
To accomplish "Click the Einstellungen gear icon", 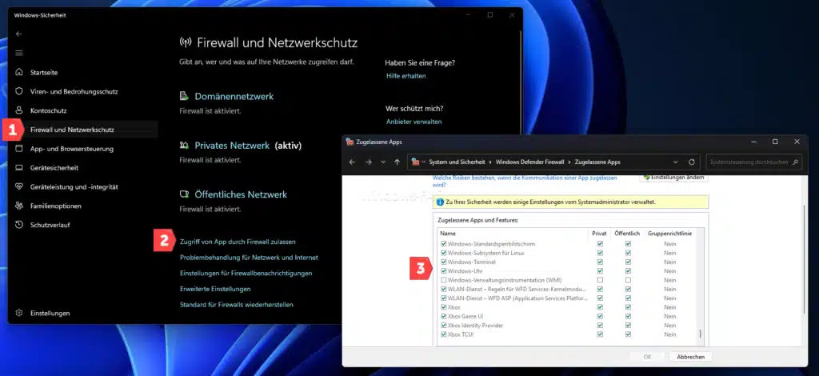I will pos(19,313).
